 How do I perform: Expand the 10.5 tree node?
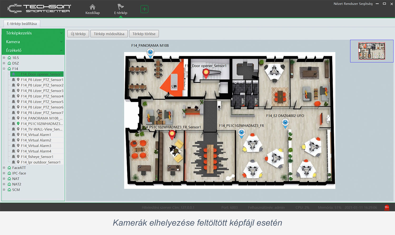(4, 58)
